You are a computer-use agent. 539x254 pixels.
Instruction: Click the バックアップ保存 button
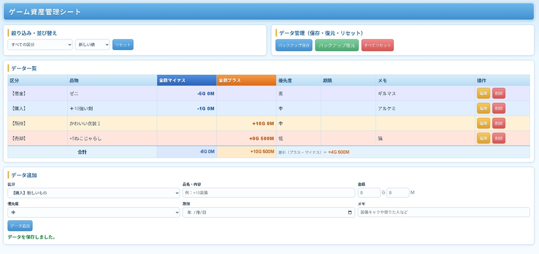coord(294,45)
